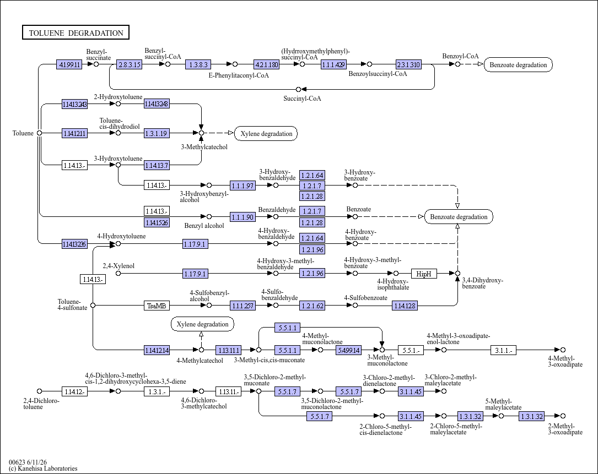Viewport: 598px width, 474px height.
Task: Click the 2,4-Xylenol compound circle
Action: coord(118,273)
